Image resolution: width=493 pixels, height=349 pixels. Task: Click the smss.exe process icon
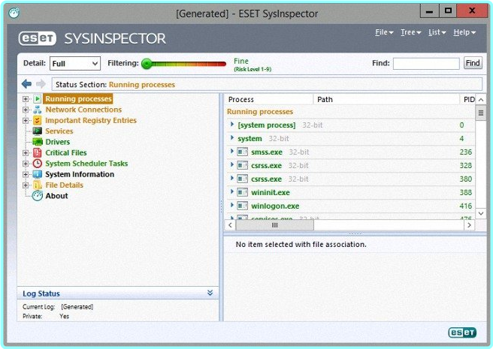coord(242,152)
